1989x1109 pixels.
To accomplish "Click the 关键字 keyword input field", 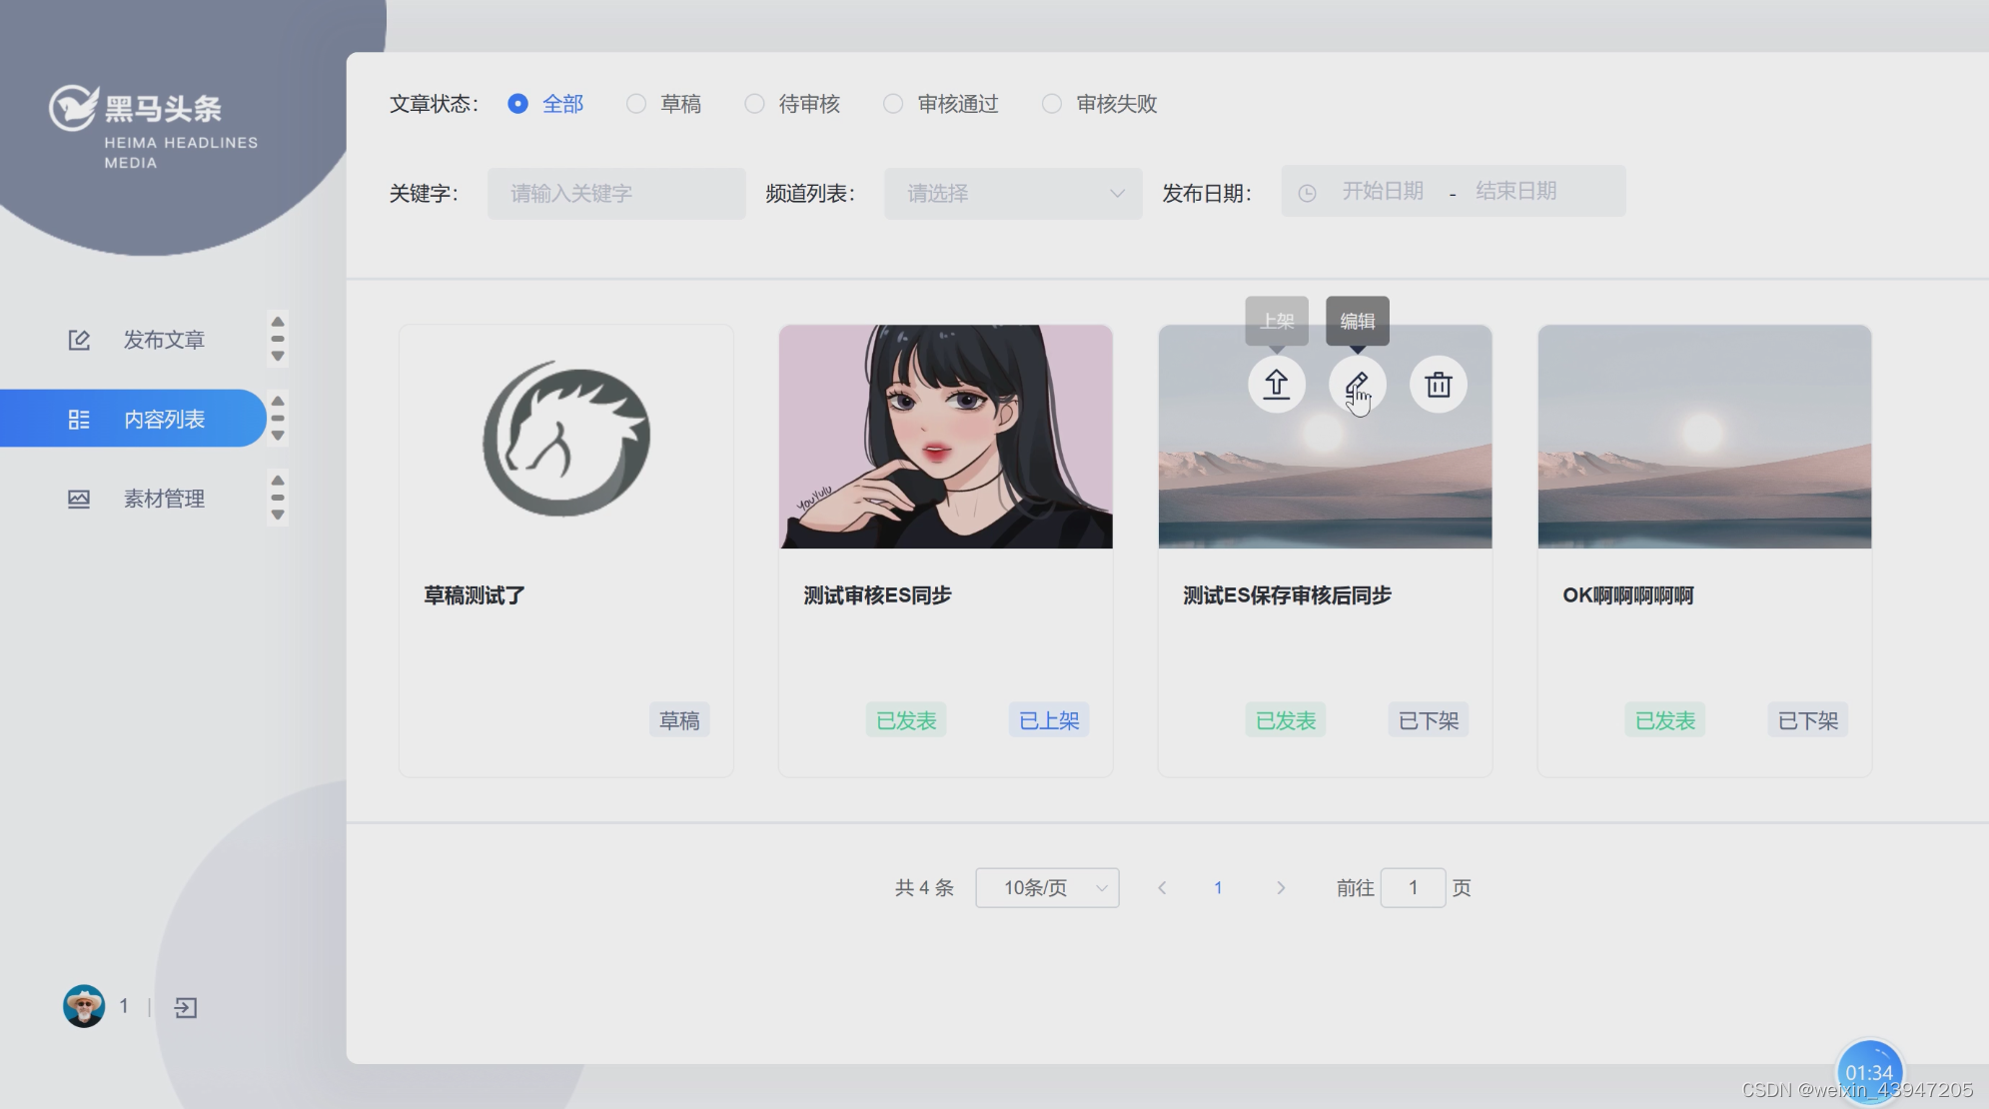I will 616,194.
